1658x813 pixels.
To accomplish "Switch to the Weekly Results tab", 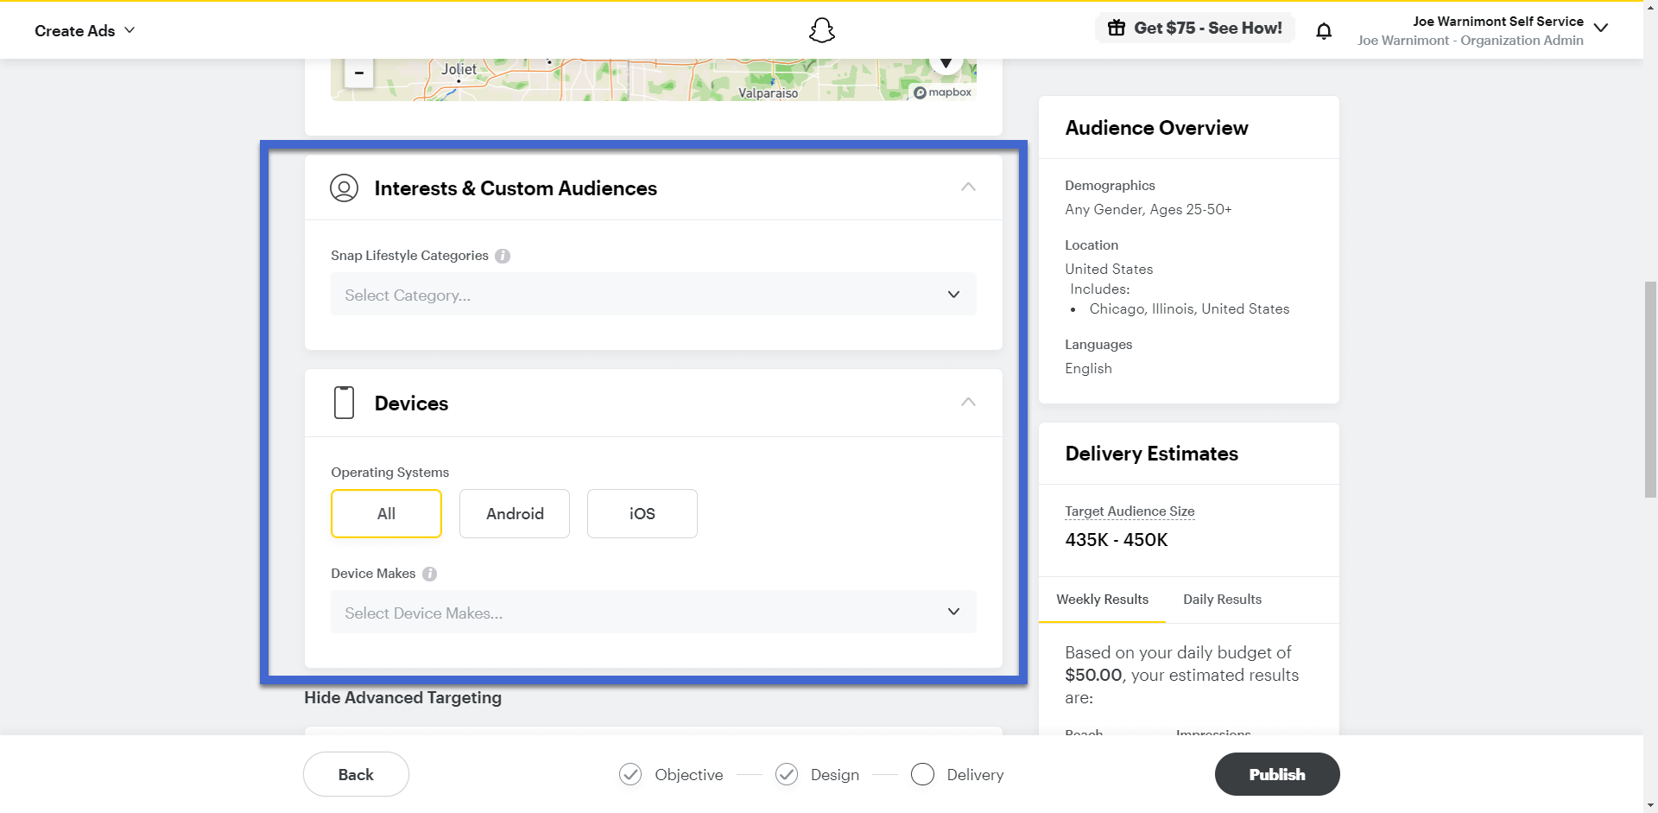I will coord(1102,600).
